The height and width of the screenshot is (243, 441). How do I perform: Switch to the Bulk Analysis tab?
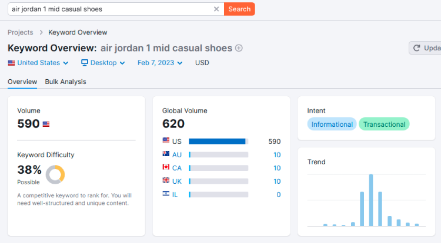[65, 82]
